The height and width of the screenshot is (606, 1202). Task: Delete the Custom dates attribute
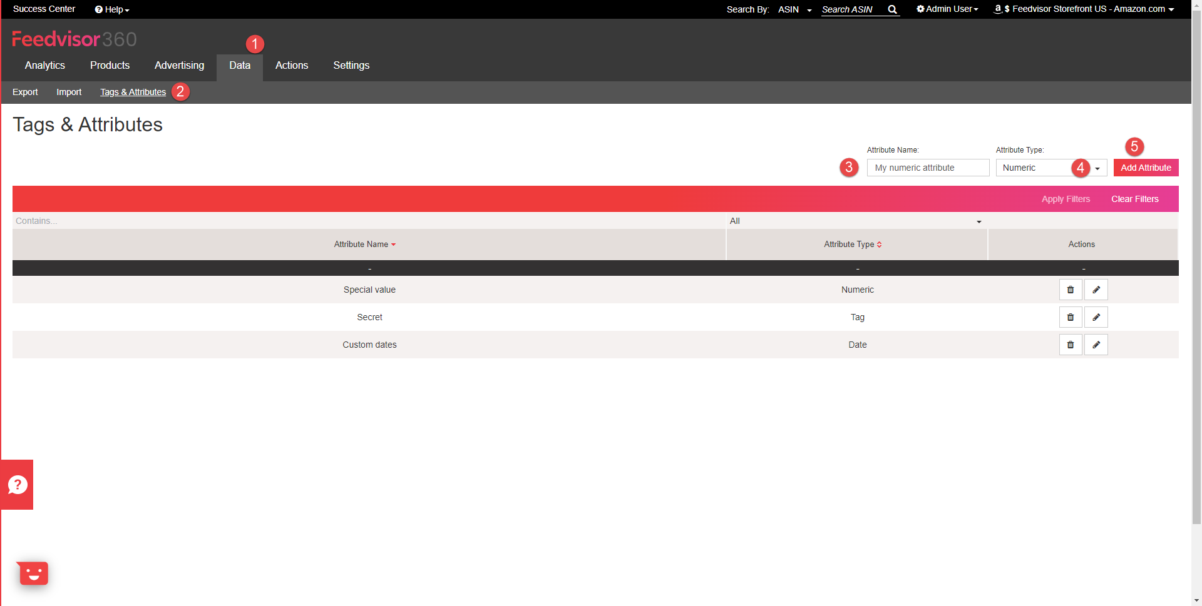[x=1071, y=345]
